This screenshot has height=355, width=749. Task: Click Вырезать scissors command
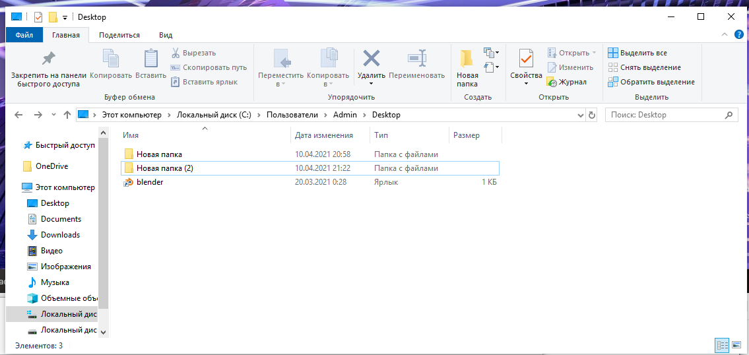[193, 53]
